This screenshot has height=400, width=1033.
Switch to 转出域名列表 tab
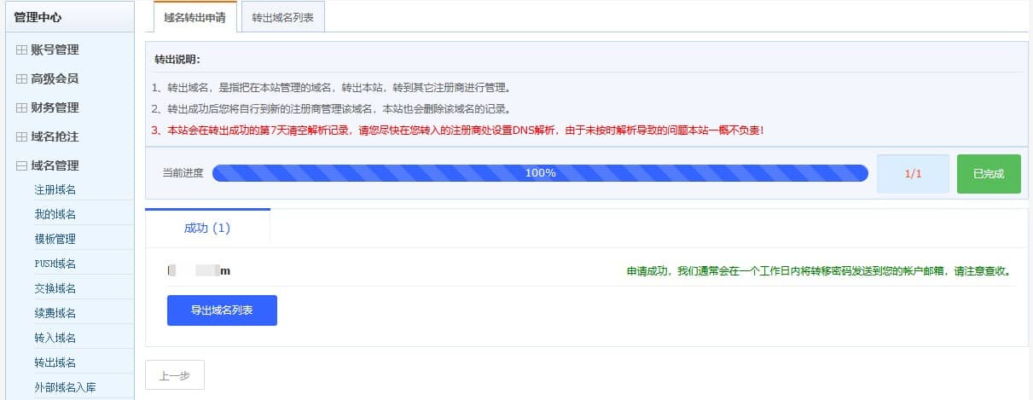click(282, 18)
